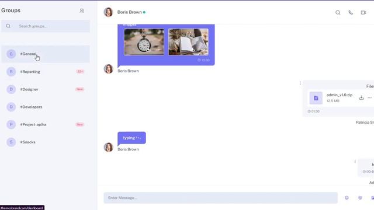Screen dimensions: 374x210
Task: Open the pocket watch image thumbnail
Action: tap(144, 42)
